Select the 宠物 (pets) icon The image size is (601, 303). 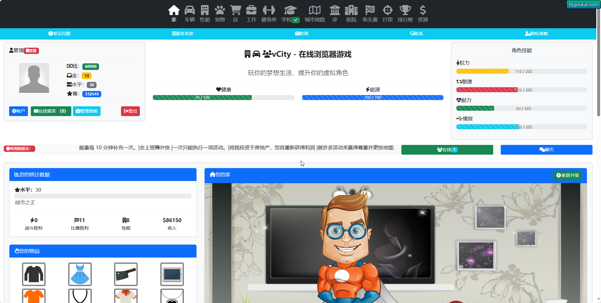click(220, 13)
